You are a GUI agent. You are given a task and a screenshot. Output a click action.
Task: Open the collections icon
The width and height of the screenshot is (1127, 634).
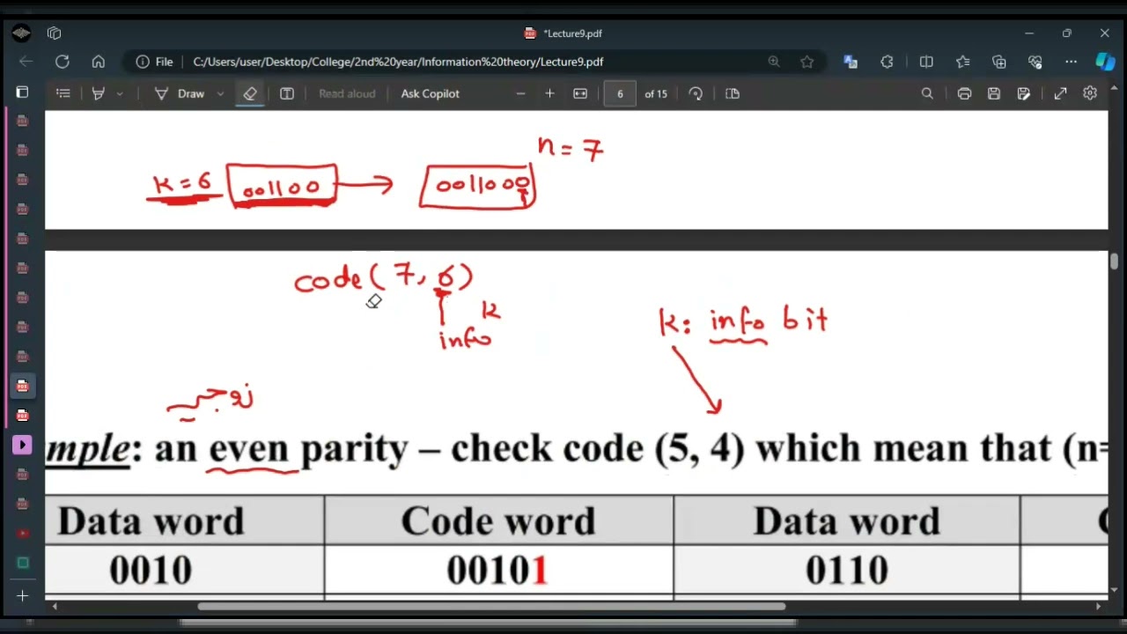[x=998, y=62]
